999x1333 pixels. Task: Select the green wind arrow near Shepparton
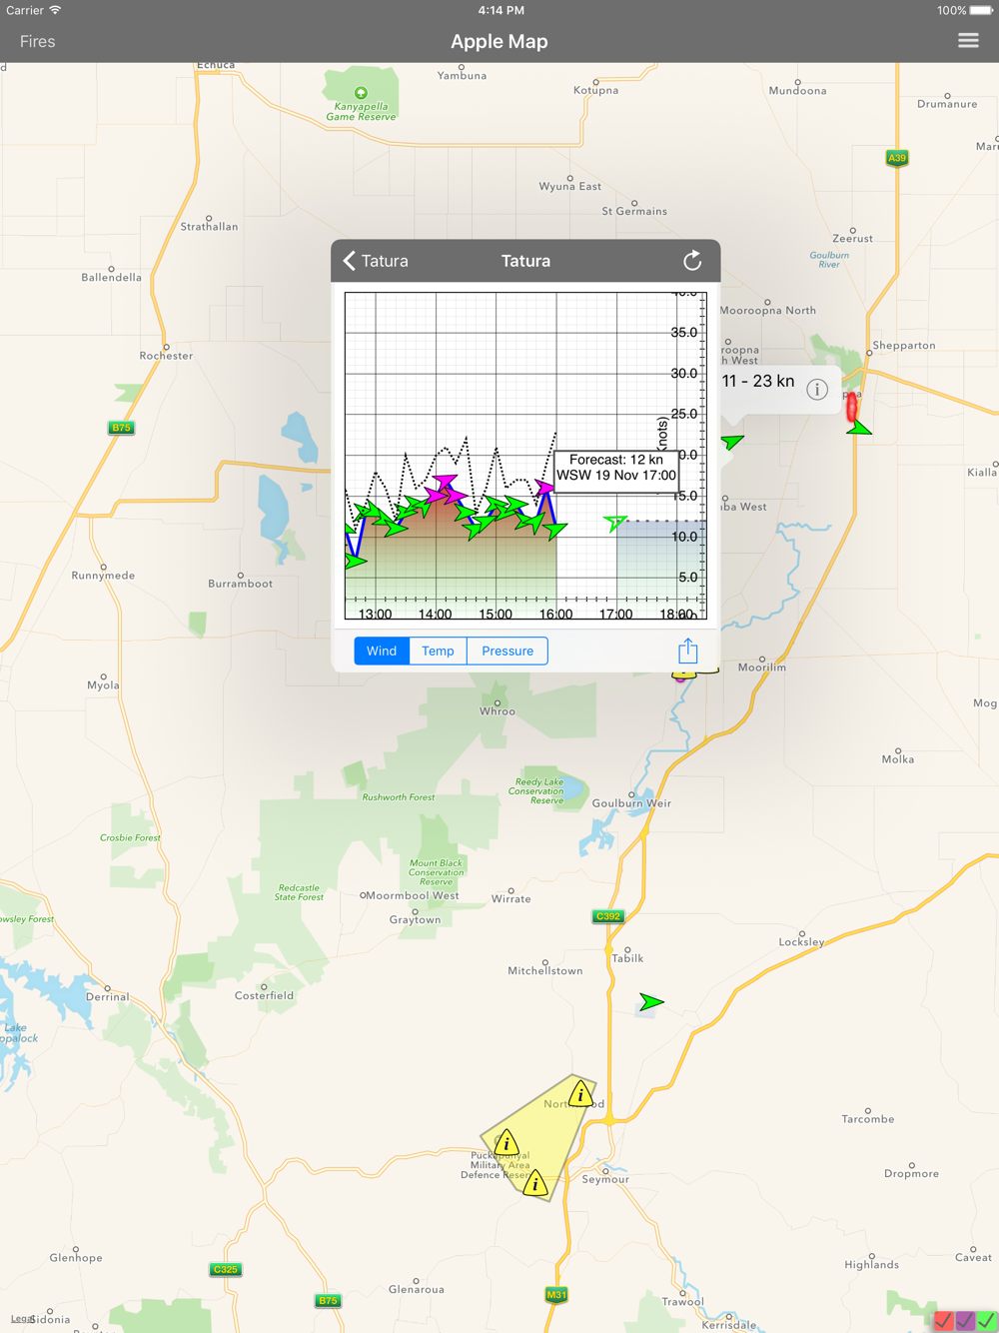pyautogui.click(x=858, y=428)
